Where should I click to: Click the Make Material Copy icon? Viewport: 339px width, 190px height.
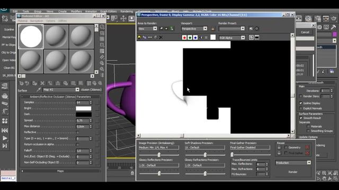[x=50, y=83]
